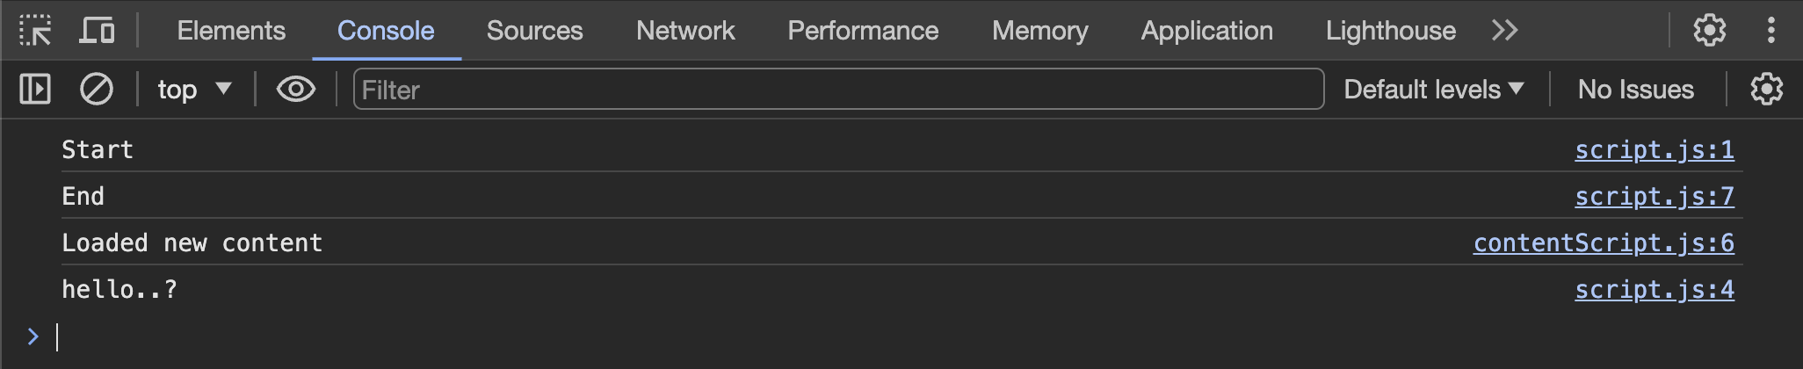
Task: Clear console with the ban icon
Action: [x=97, y=89]
